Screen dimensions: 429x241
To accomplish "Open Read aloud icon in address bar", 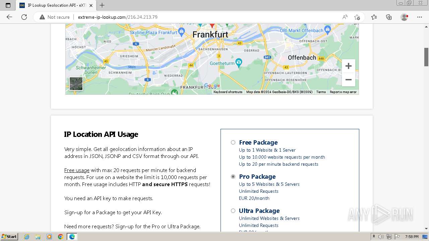I will pos(345,17).
